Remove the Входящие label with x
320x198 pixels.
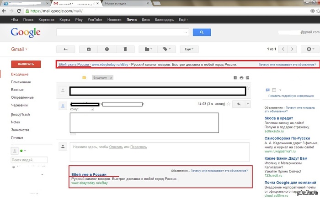[x=111, y=78]
